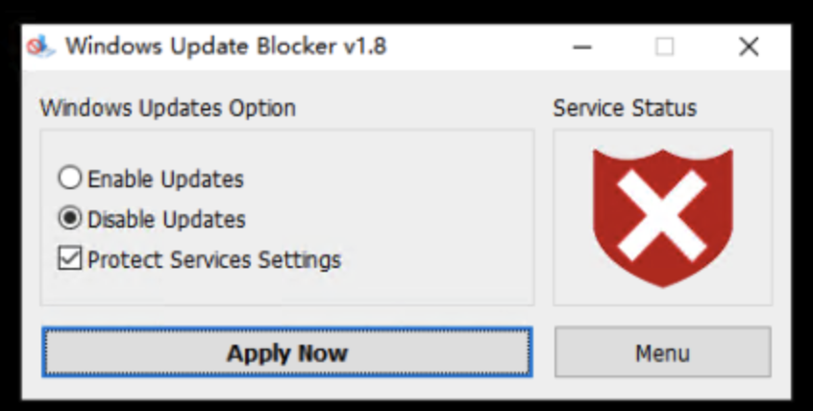The image size is (813, 411).
Task: Click the 'Service Status' heading
Action: coord(625,109)
